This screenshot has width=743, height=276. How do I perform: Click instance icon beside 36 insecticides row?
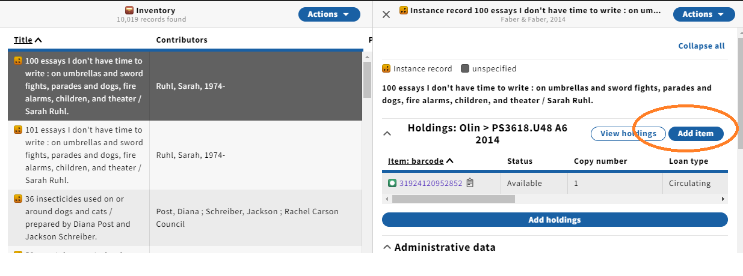pos(18,199)
